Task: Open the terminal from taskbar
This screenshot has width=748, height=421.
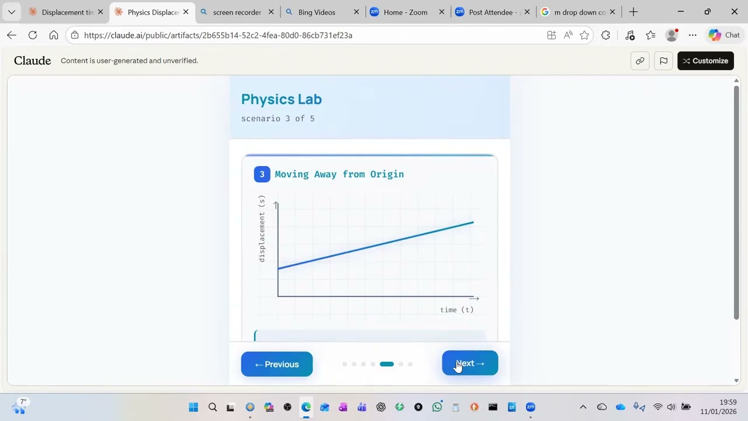Action: point(493,407)
